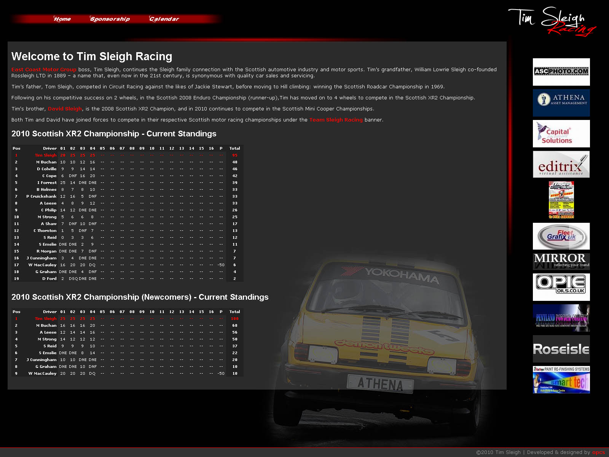Follow the East Coast Motor Group link
Screen dimensions: 609x457
(44, 70)
